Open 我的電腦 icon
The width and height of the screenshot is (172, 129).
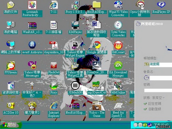(11, 25)
